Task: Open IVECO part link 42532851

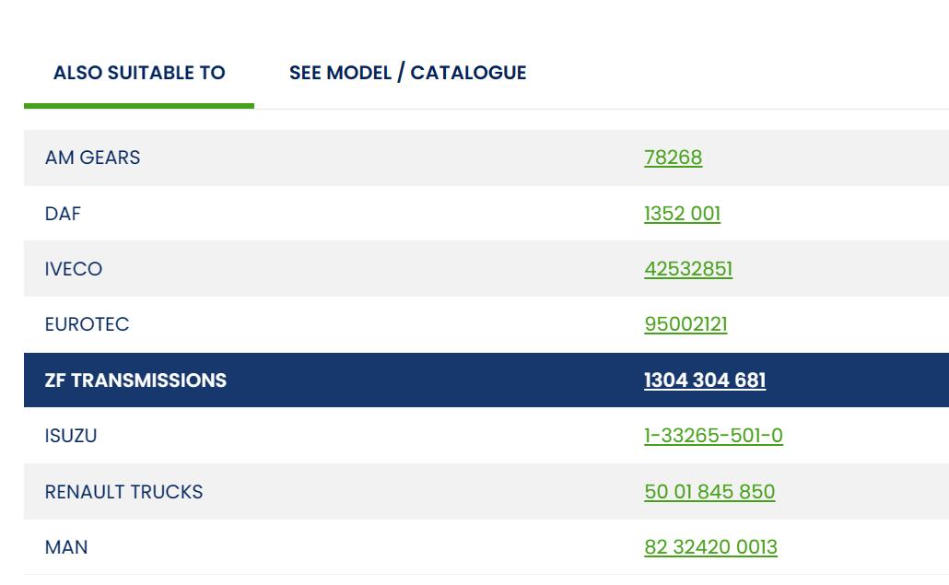Action: tap(688, 269)
